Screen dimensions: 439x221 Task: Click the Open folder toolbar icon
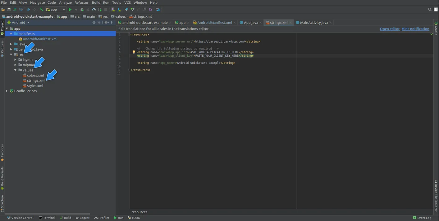pyautogui.click(x=3, y=10)
